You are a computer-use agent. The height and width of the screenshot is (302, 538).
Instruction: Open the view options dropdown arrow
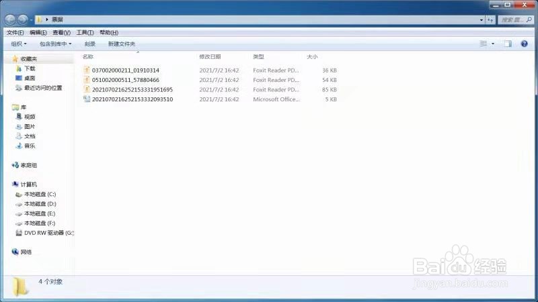coord(493,44)
